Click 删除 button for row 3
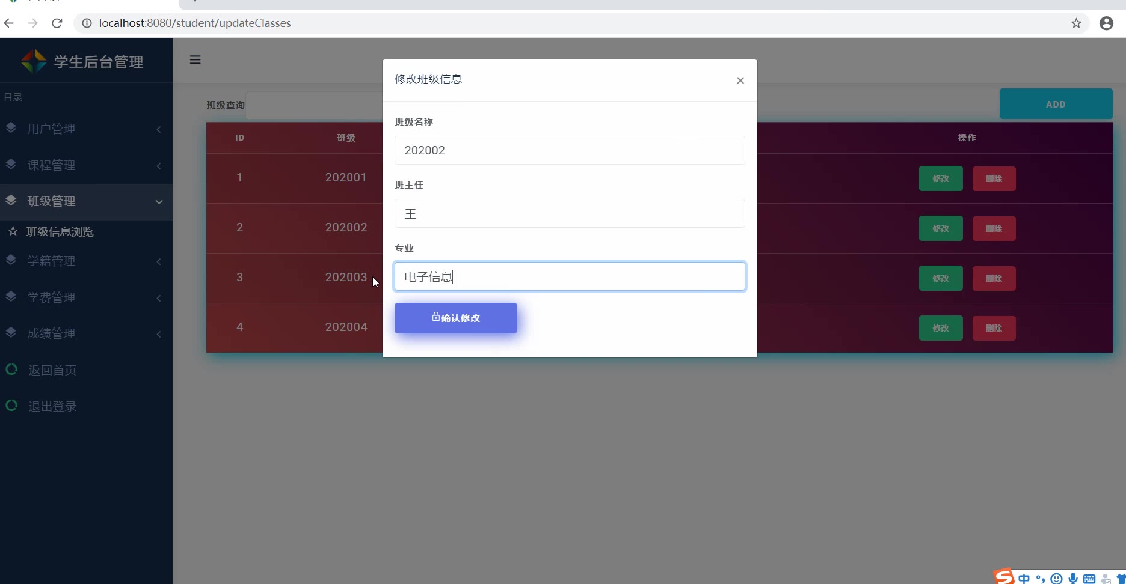Screen dimensions: 1126x584 (994, 278)
